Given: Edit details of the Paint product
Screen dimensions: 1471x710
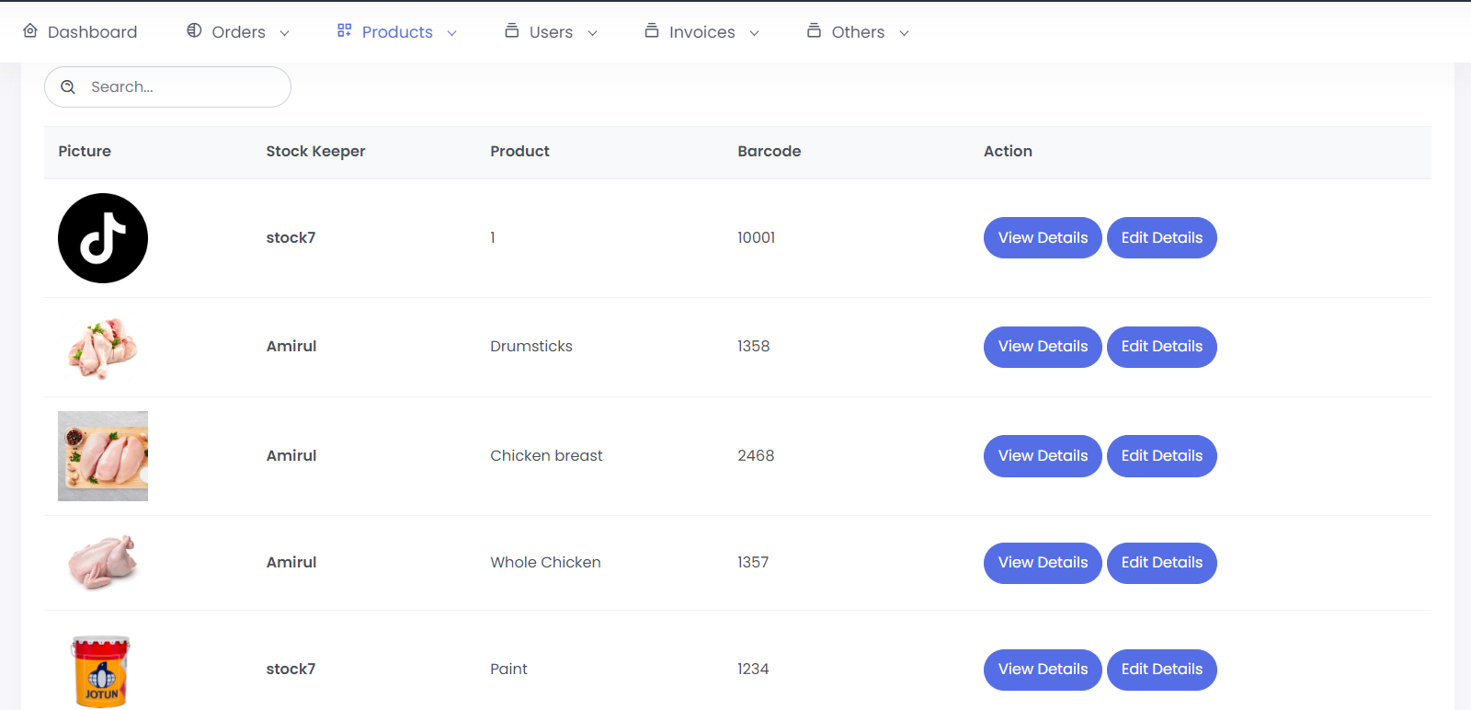Looking at the screenshot, I should [x=1161, y=670].
